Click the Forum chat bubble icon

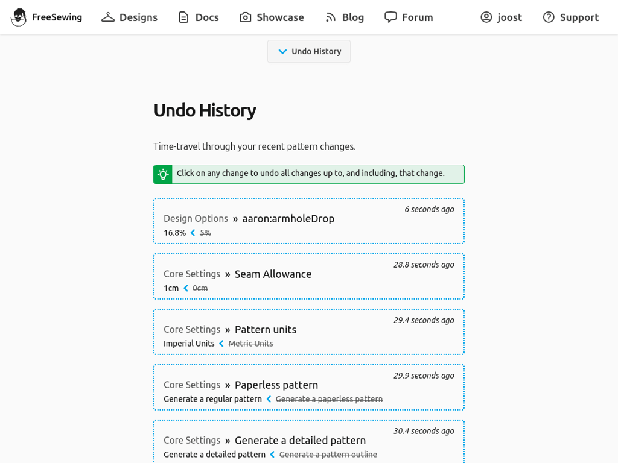(x=390, y=17)
